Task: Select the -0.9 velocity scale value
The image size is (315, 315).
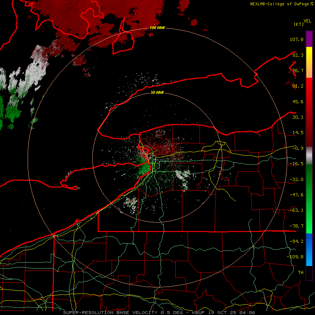Action: [x=298, y=148]
